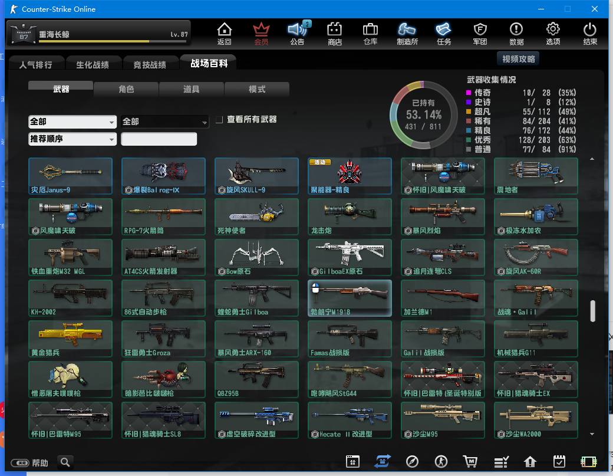Open the 商店 shop icon

click(x=335, y=34)
